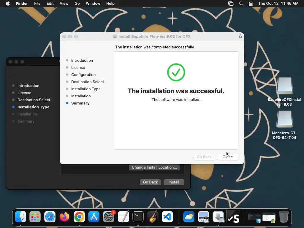Select the Summary step in Sapphire installer

pos(80,103)
